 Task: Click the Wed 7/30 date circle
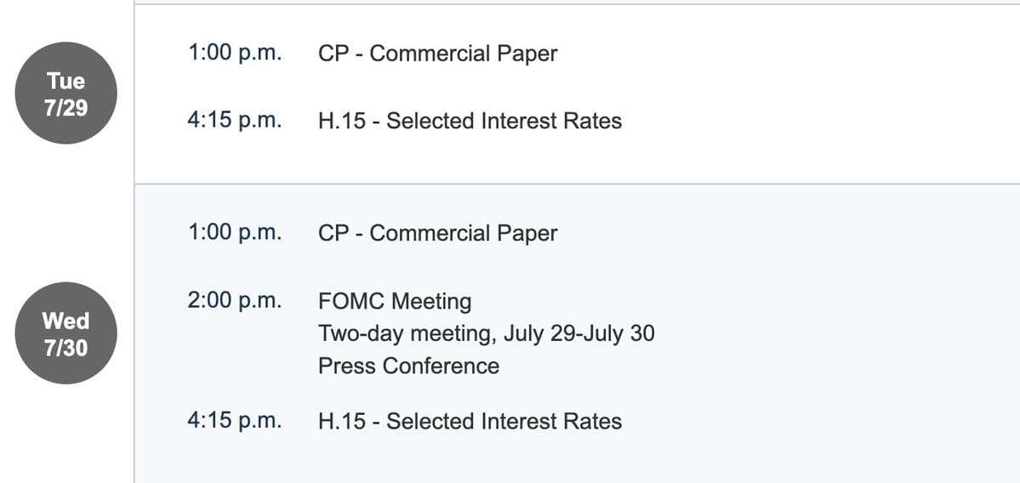(66, 332)
